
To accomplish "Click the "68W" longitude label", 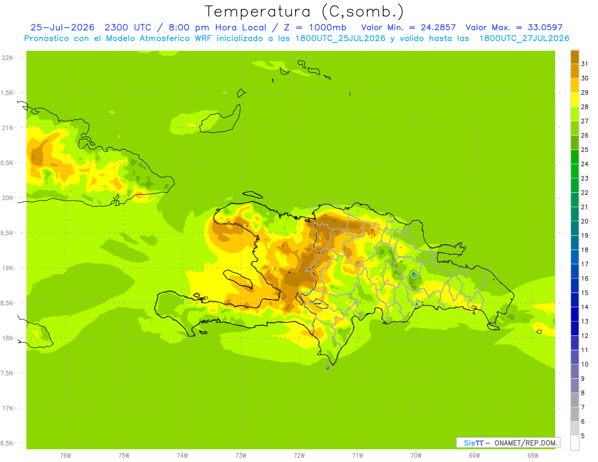I will pyautogui.click(x=533, y=456).
